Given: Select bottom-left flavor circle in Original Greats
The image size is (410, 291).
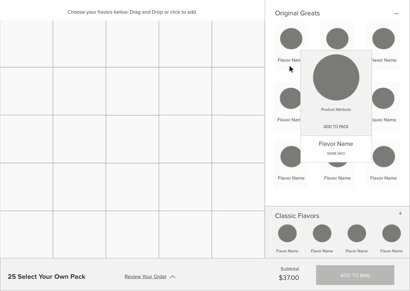Looking at the screenshot, I should click(x=291, y=157).
